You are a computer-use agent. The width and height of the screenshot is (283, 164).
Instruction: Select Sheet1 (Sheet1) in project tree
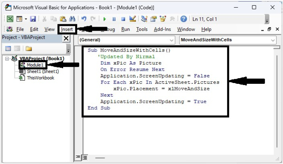(x=43, y=71)
